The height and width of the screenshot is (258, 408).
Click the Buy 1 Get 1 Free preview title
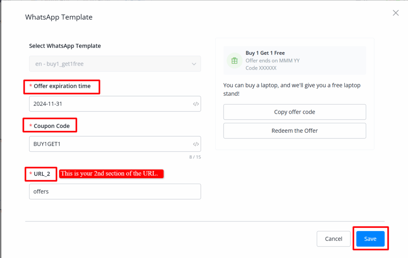click(265, 53)
